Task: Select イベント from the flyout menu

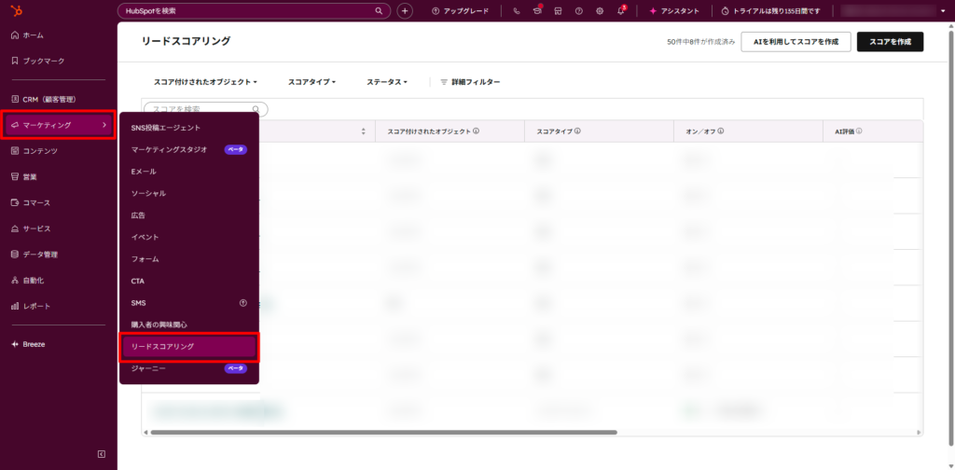Action: coord(145,237)
